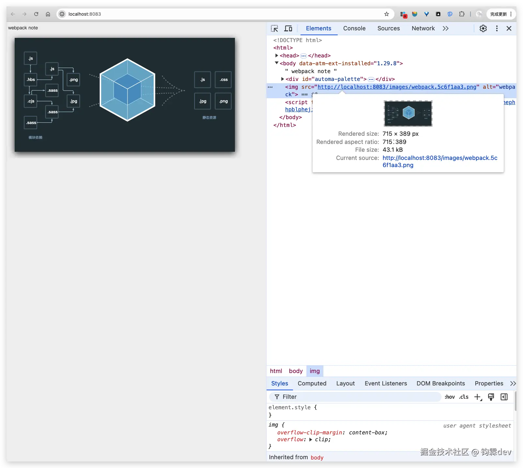Toggle the .cls element classes panel
The height and width of the screenshot is (468, 523).
tap(464, 397)
